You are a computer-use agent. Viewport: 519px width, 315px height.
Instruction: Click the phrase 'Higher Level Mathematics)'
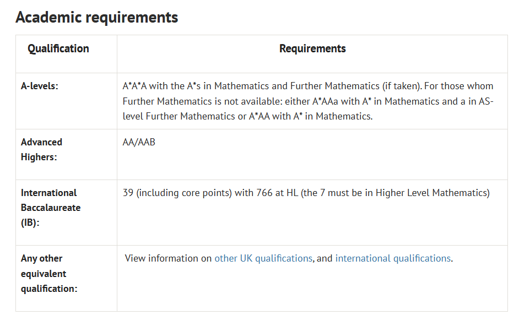[432, 193]
